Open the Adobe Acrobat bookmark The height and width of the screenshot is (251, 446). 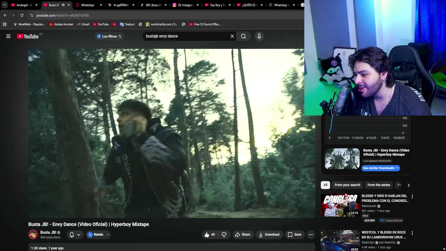pyautogui.click(x=61, y=24)
